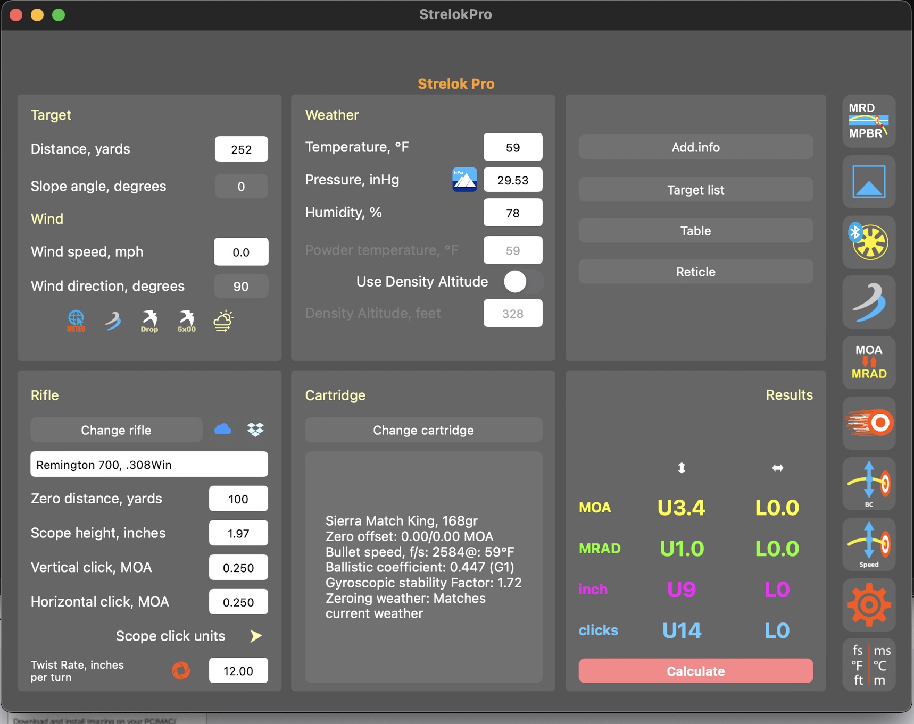This screenshot has height=724, width=914.
Task: Edit the Pressure inHg field
Action: tap(513, 180)
